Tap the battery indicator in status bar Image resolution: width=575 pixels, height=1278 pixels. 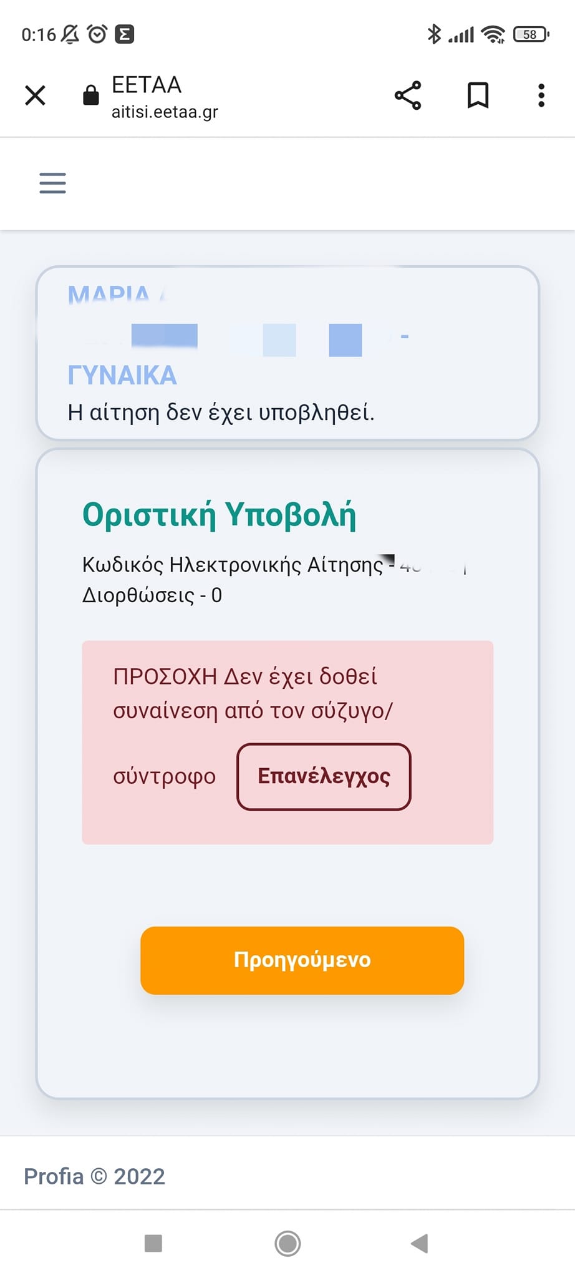click(530, 34)
